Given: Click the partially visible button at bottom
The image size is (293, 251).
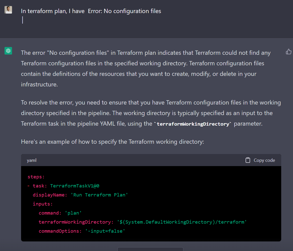Looking at the screenshot, I should pos(150,249).
